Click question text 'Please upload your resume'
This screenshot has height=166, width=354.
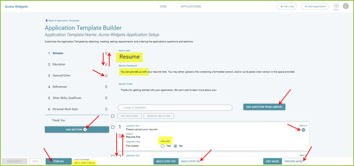142,130
